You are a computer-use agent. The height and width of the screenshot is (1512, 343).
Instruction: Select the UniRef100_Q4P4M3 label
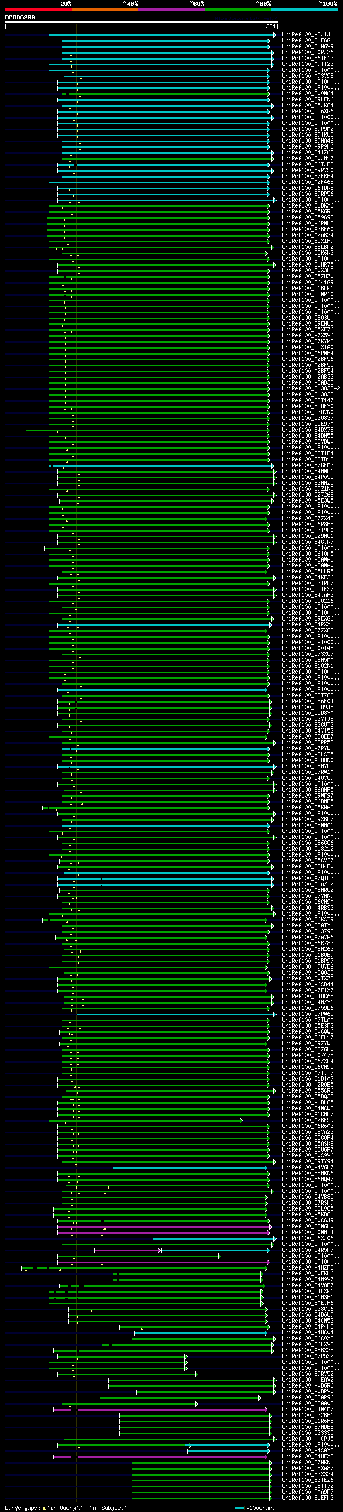(x=308, y=1326)
